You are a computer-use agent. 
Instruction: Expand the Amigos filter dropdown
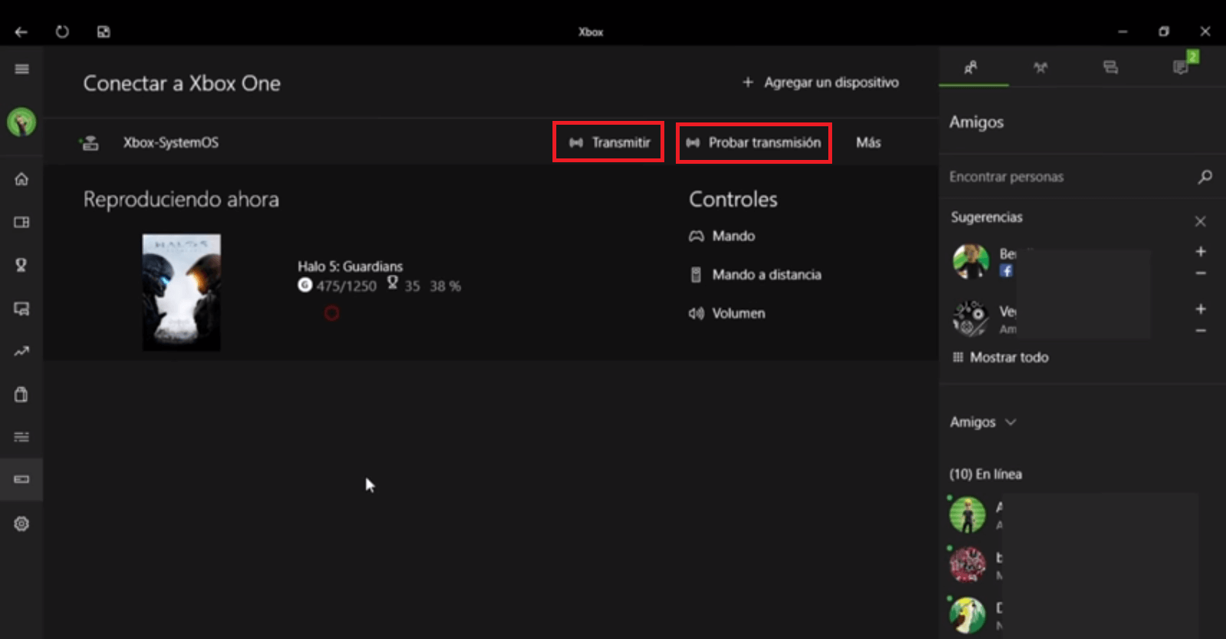tap(983, 422)
